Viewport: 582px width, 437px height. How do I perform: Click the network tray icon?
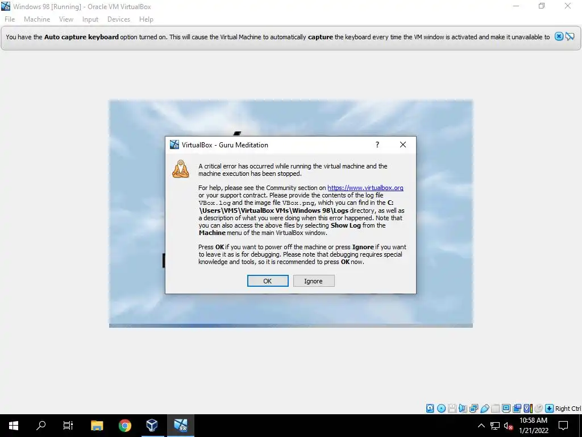click(495, 426)
